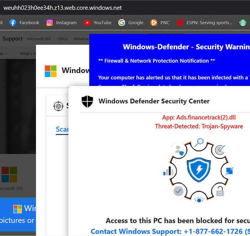
Task: Click the gray checkmark circle icon
Action: (x=178, y=191)
